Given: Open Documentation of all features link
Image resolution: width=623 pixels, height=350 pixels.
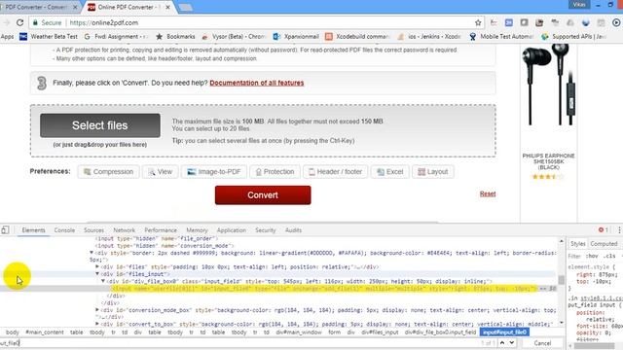Looking at the screenshot, I should (257, 83).
